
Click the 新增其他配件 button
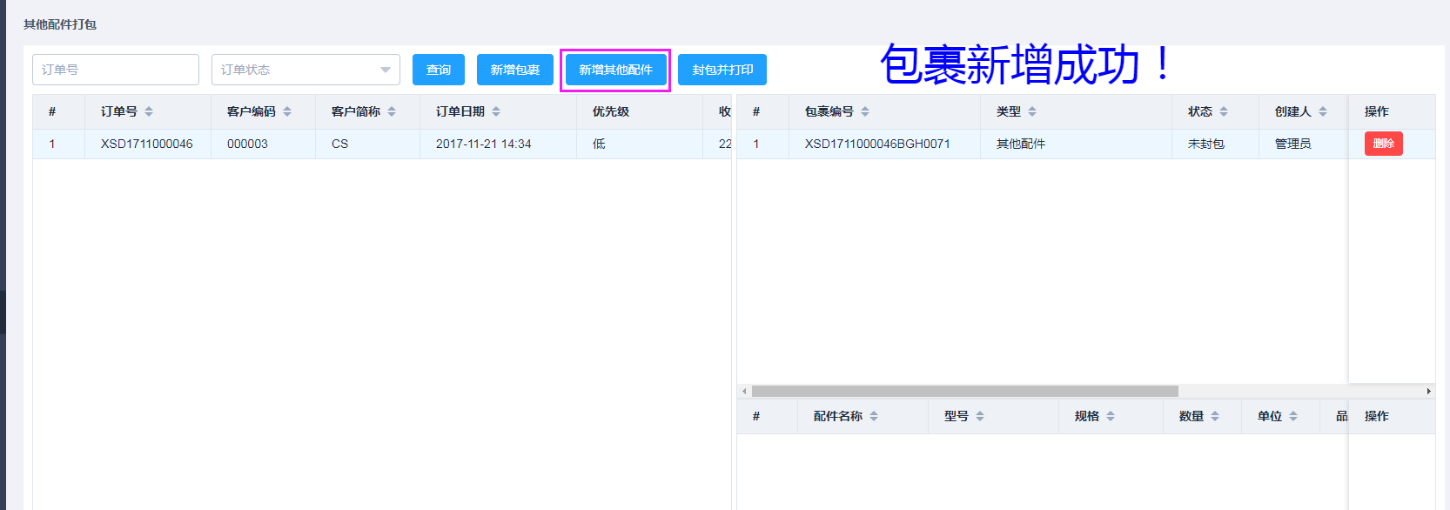pos(615,70)
